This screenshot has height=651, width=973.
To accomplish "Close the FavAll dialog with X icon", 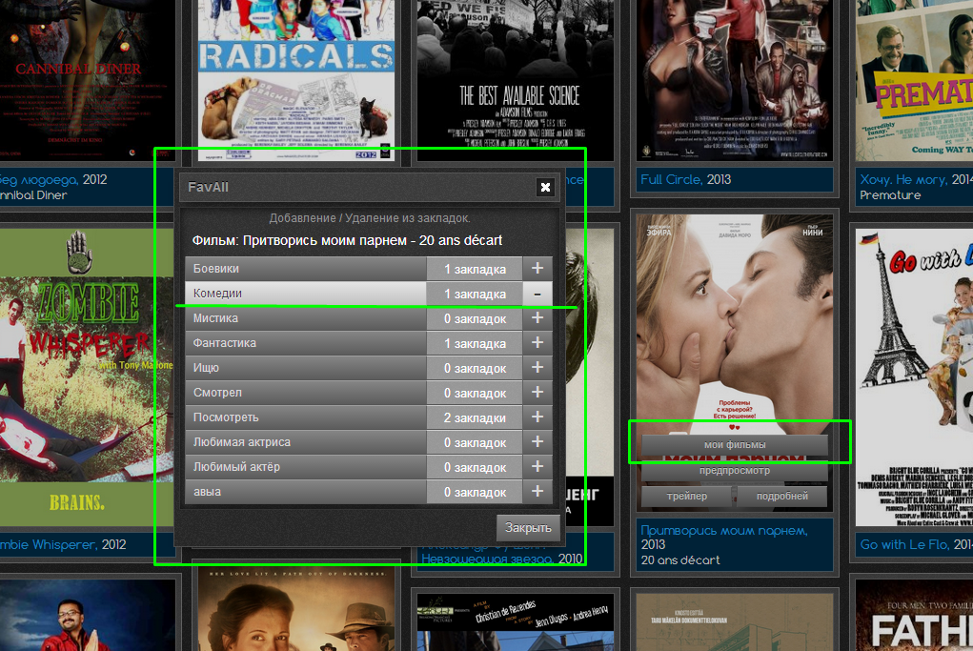I will pyautogui.click(x=545, y=188).
